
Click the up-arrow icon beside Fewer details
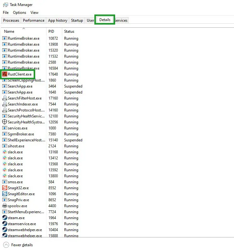pyautogui.click(x=6, y=245)
